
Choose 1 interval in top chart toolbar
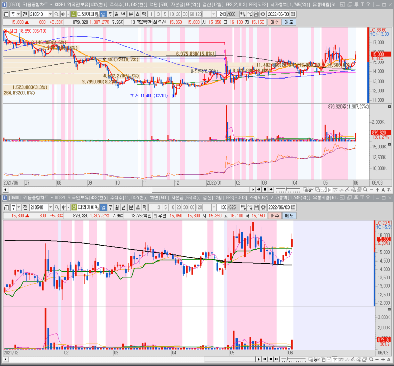pyautogui.click(x=151, y=14)
